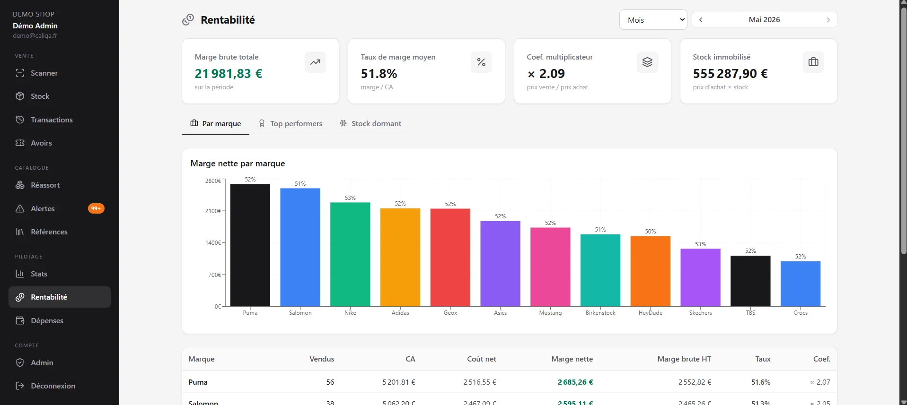Navigate to Stock in the sidebar
Viewport: 907px width, 405px height.
(x=60, y=96)
